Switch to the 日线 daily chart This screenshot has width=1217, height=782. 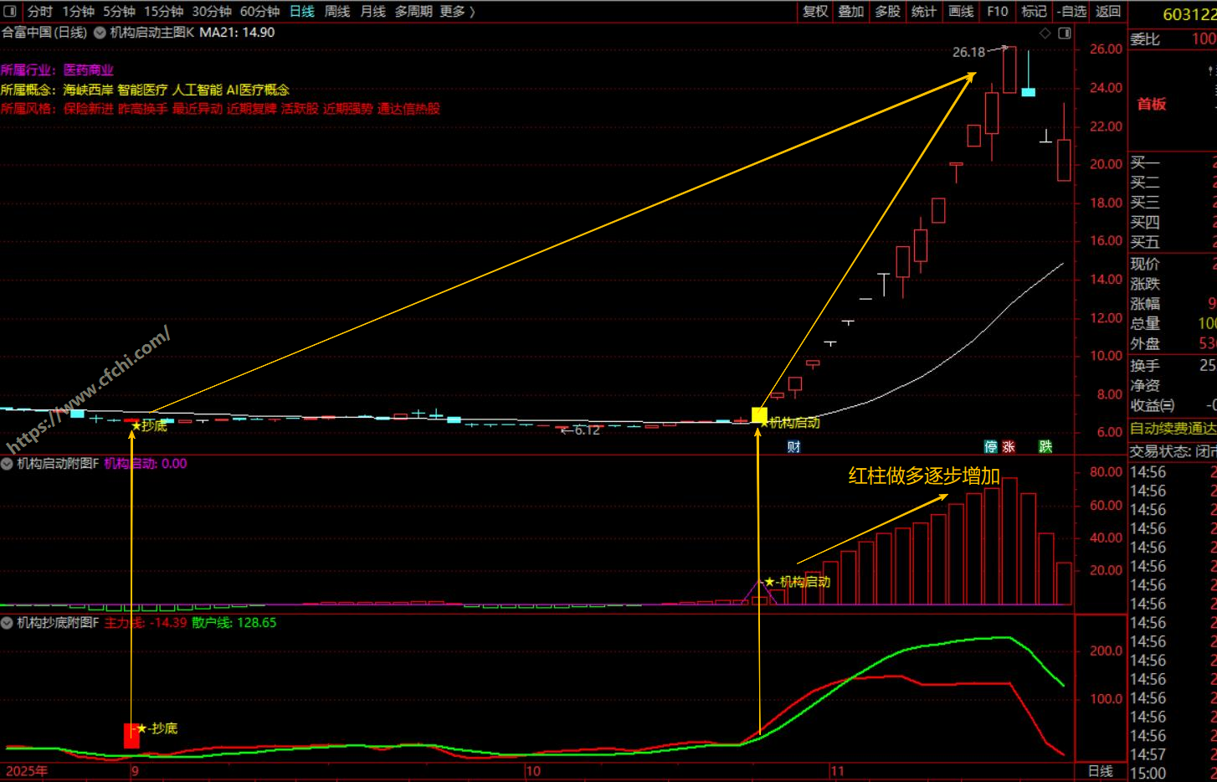[301, 11]
